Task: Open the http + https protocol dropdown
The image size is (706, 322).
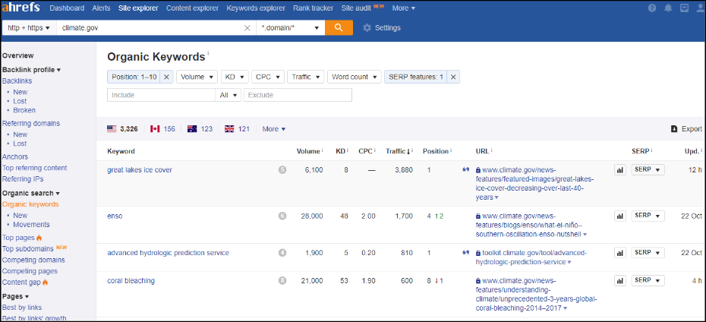Action: tap(29, 28)
